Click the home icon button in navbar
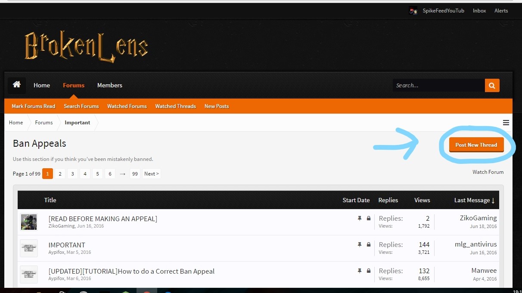Screen dimensions: 522x293 (17, 85)
